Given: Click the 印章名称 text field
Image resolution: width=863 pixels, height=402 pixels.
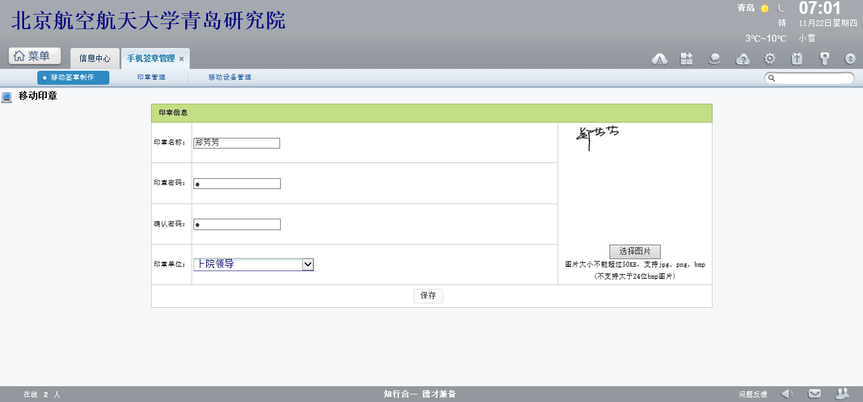Looking at the screenshot, I should [236, 143].
